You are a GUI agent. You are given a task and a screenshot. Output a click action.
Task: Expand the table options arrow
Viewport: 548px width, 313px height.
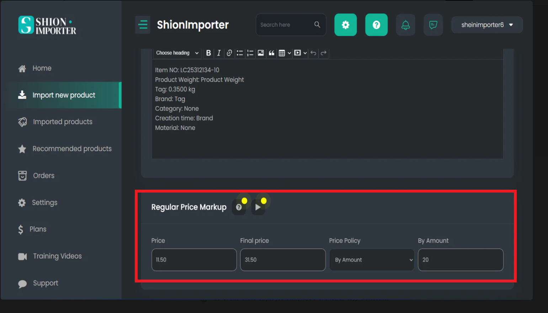(x=289, y=53)
